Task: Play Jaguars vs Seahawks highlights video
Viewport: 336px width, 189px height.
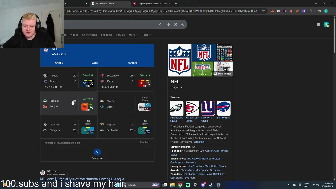Action: coord(145,130)
